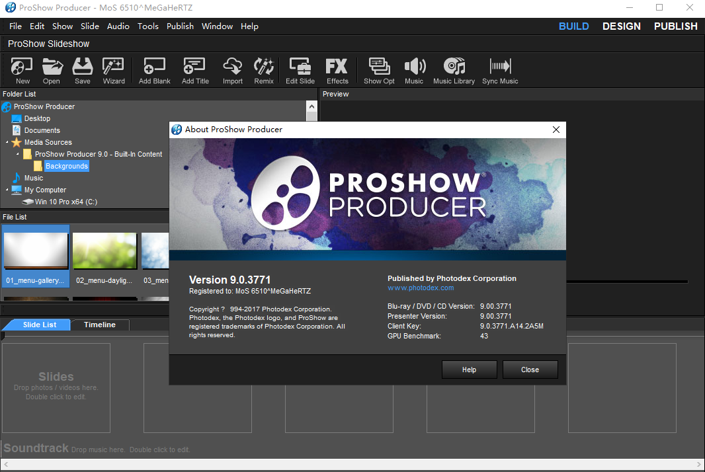
Task: Click the GPU Benchmark value 43
Action: click(x=484, y=336)
